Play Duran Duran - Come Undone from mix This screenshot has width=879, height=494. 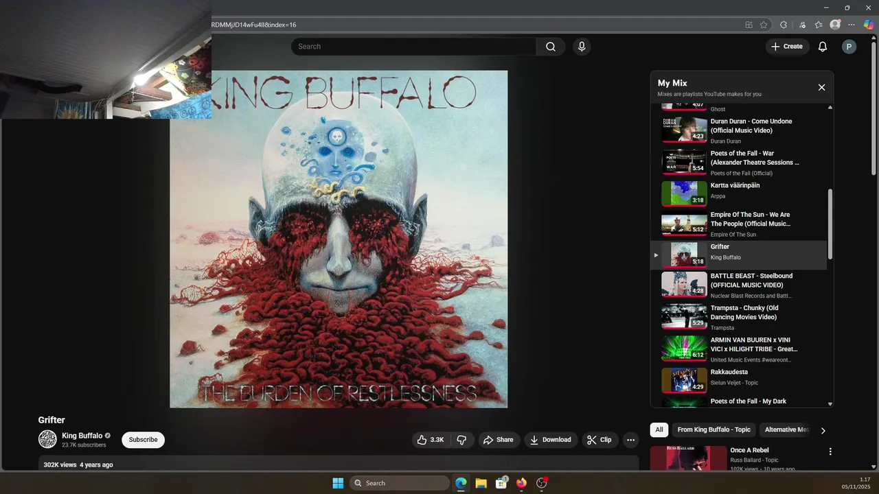[739, 130]
